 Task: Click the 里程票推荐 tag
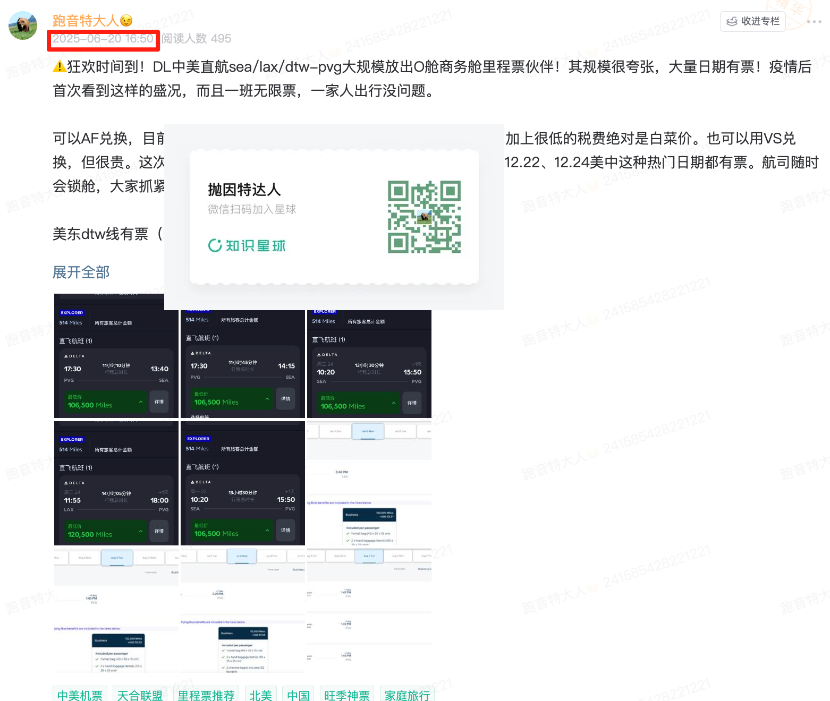tap(206, 695)
